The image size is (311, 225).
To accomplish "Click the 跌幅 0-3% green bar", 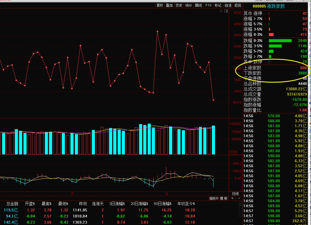I will pyautogui.click(x=280, y=41).
